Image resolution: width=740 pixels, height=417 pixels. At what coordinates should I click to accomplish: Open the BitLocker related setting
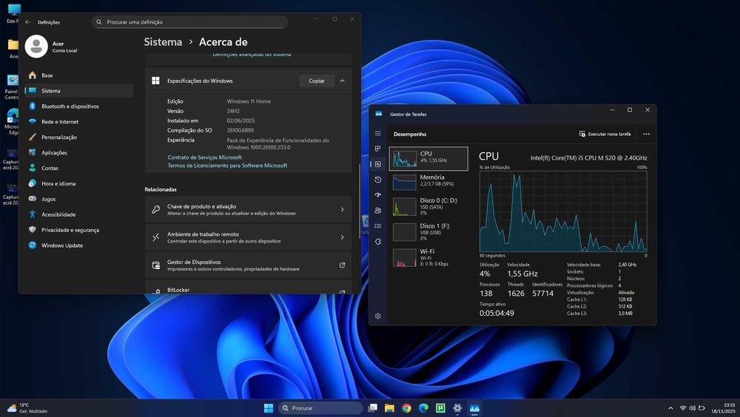click(x=248, y=288)
